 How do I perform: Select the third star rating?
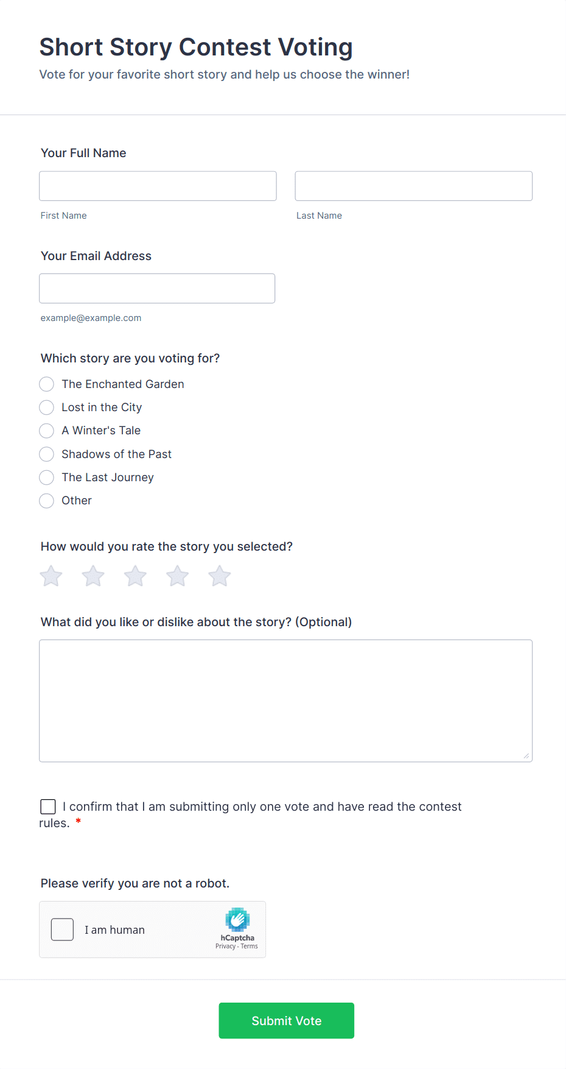pyautogui.click(x=135, y=575)
